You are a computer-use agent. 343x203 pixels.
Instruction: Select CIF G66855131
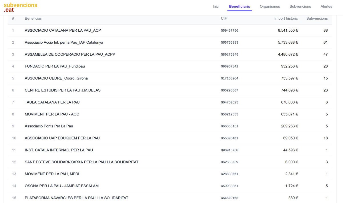[x=230, y=126]
